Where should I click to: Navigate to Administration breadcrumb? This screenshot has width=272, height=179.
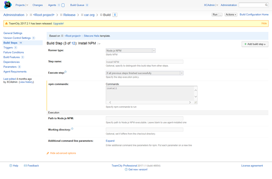point(14,15)
